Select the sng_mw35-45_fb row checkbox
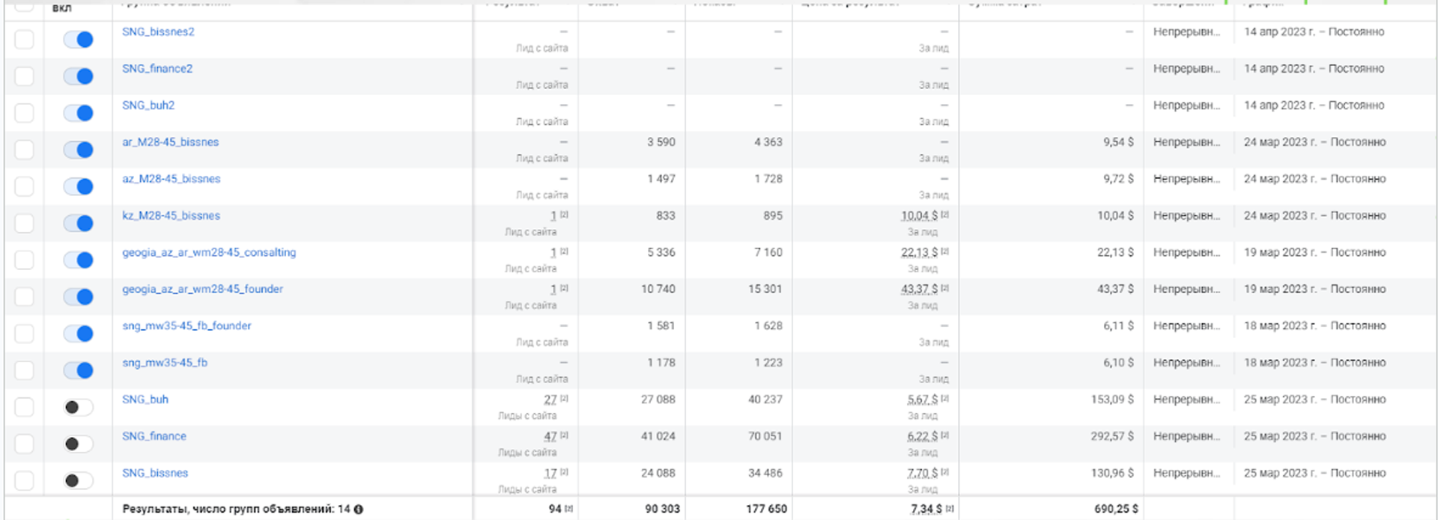 24,370
